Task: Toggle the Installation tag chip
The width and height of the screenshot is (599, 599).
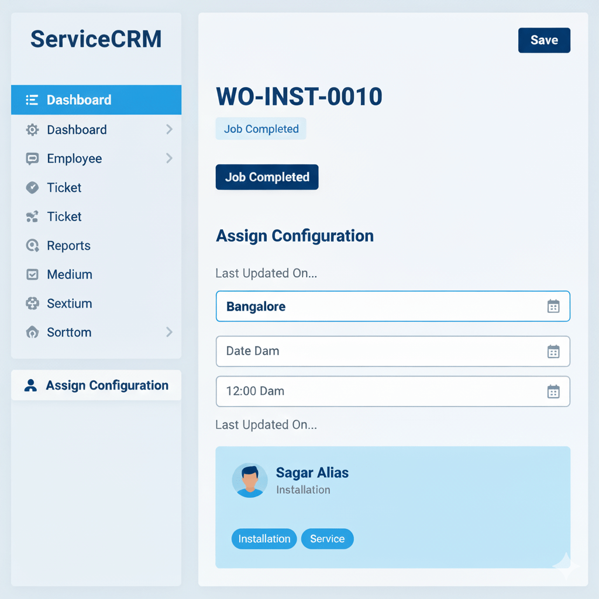Action: (x=264, y=539)
